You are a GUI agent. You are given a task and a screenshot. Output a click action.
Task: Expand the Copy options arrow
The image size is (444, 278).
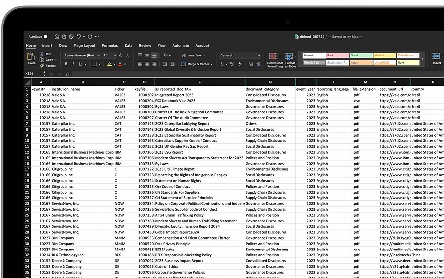(x=56, y=60)
